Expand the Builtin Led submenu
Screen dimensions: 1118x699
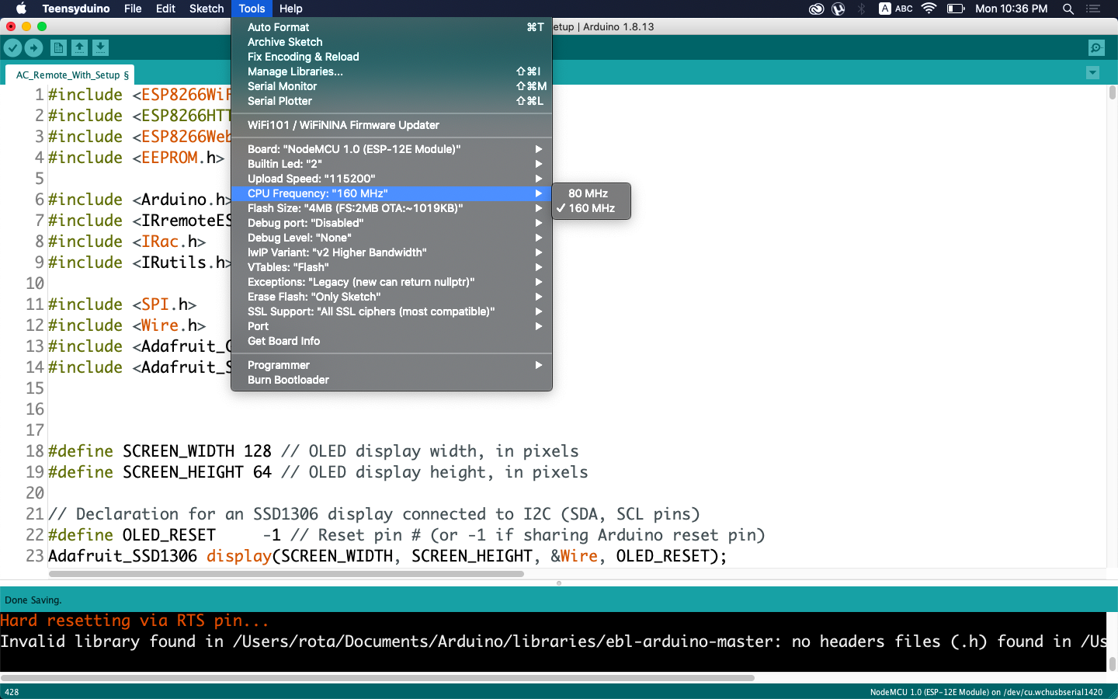point(391,164)
